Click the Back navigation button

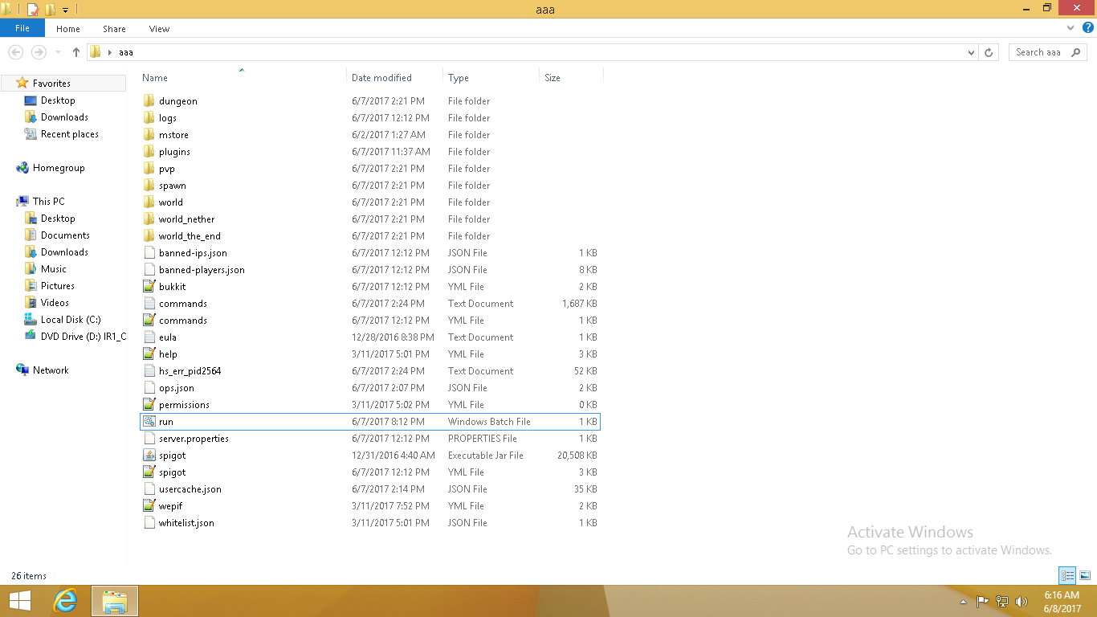click(15, 52)
